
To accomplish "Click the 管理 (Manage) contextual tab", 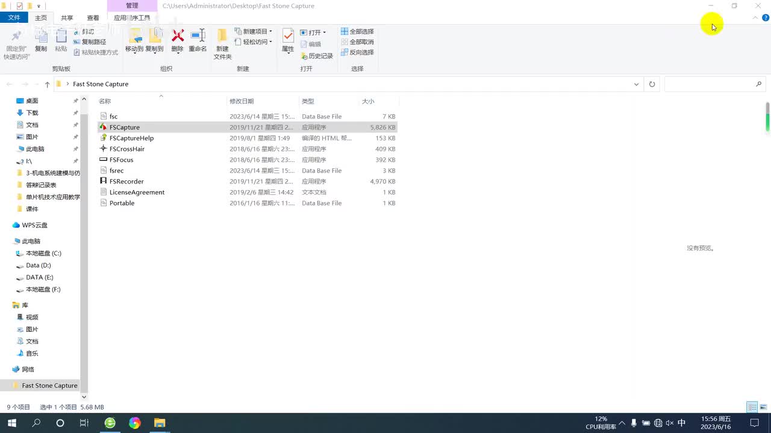I will [x=132, y=6].
